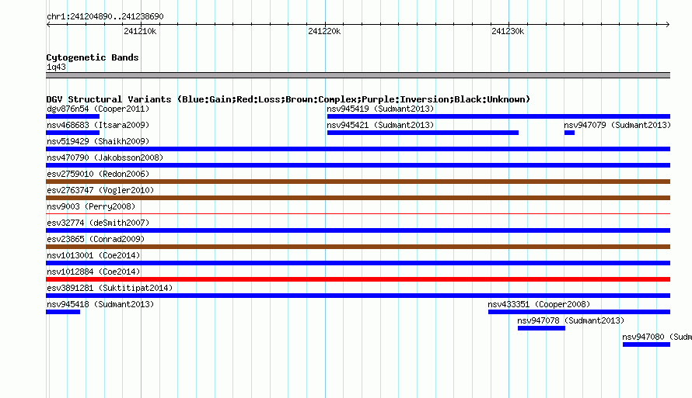Select the blue bar under nsv1013001
This screenshot has width=692, height=398.
(358, 263)
